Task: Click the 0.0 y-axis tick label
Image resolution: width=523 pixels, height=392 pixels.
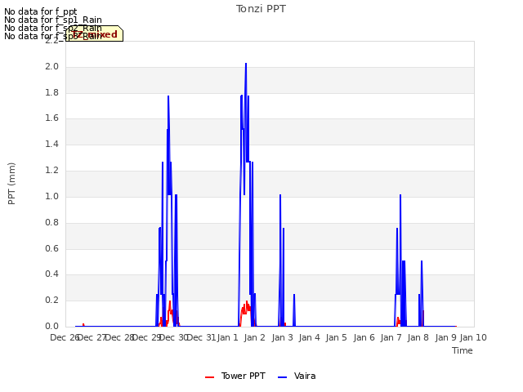Action: [x=51, y=327]
